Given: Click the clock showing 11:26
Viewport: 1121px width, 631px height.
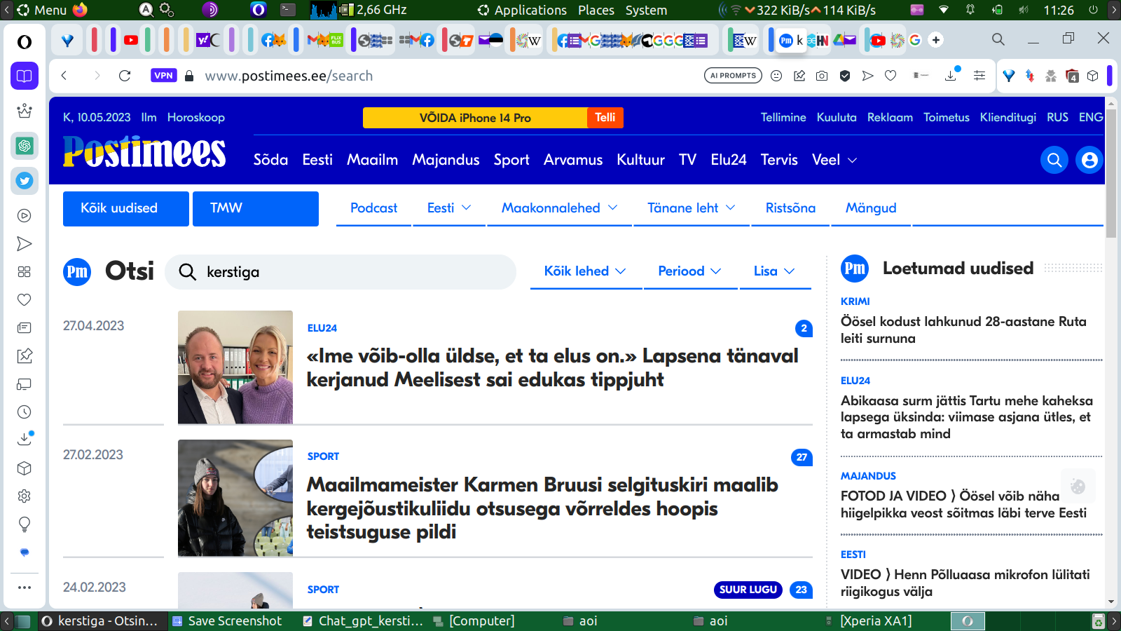Looking at the screenshot, I should pos(1059,10).
